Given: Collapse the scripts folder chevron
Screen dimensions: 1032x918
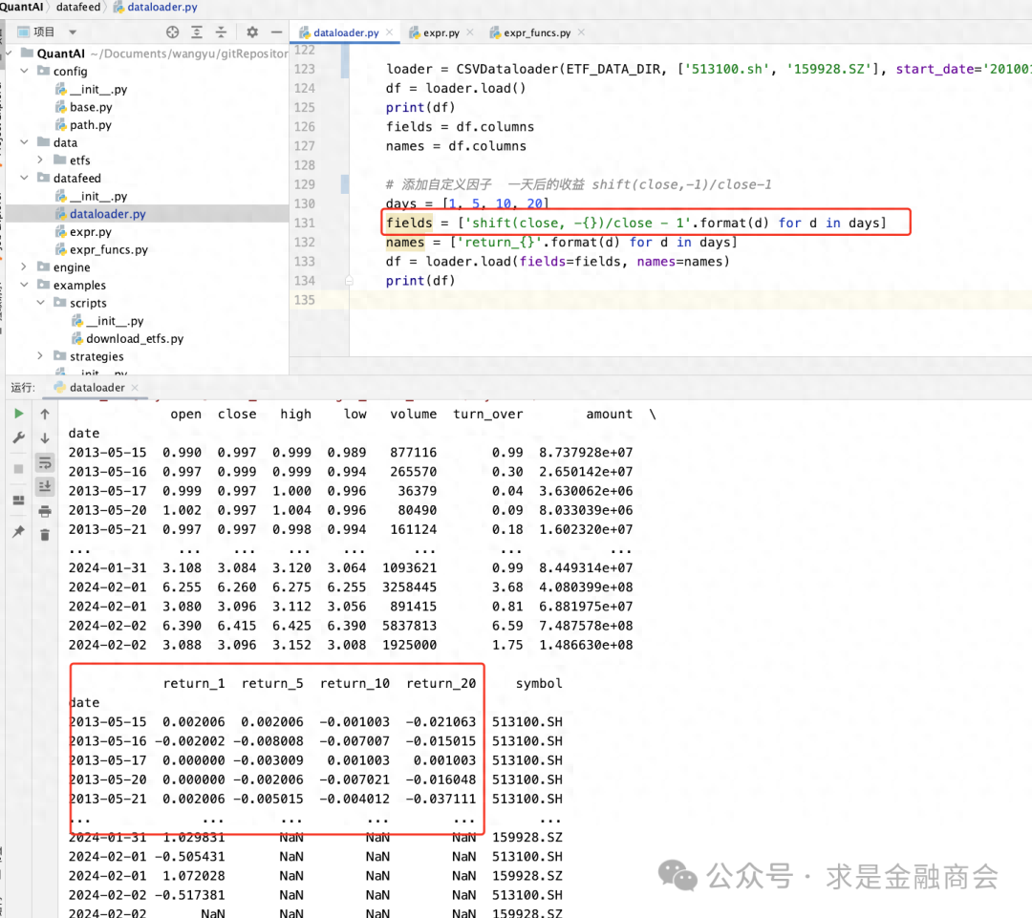Looking at the screenshot, I should click(x=41, y=302).
